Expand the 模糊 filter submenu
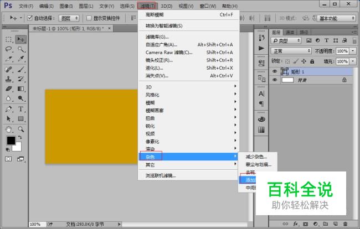Viewport: 360px width, 229px height. point(188,102)
